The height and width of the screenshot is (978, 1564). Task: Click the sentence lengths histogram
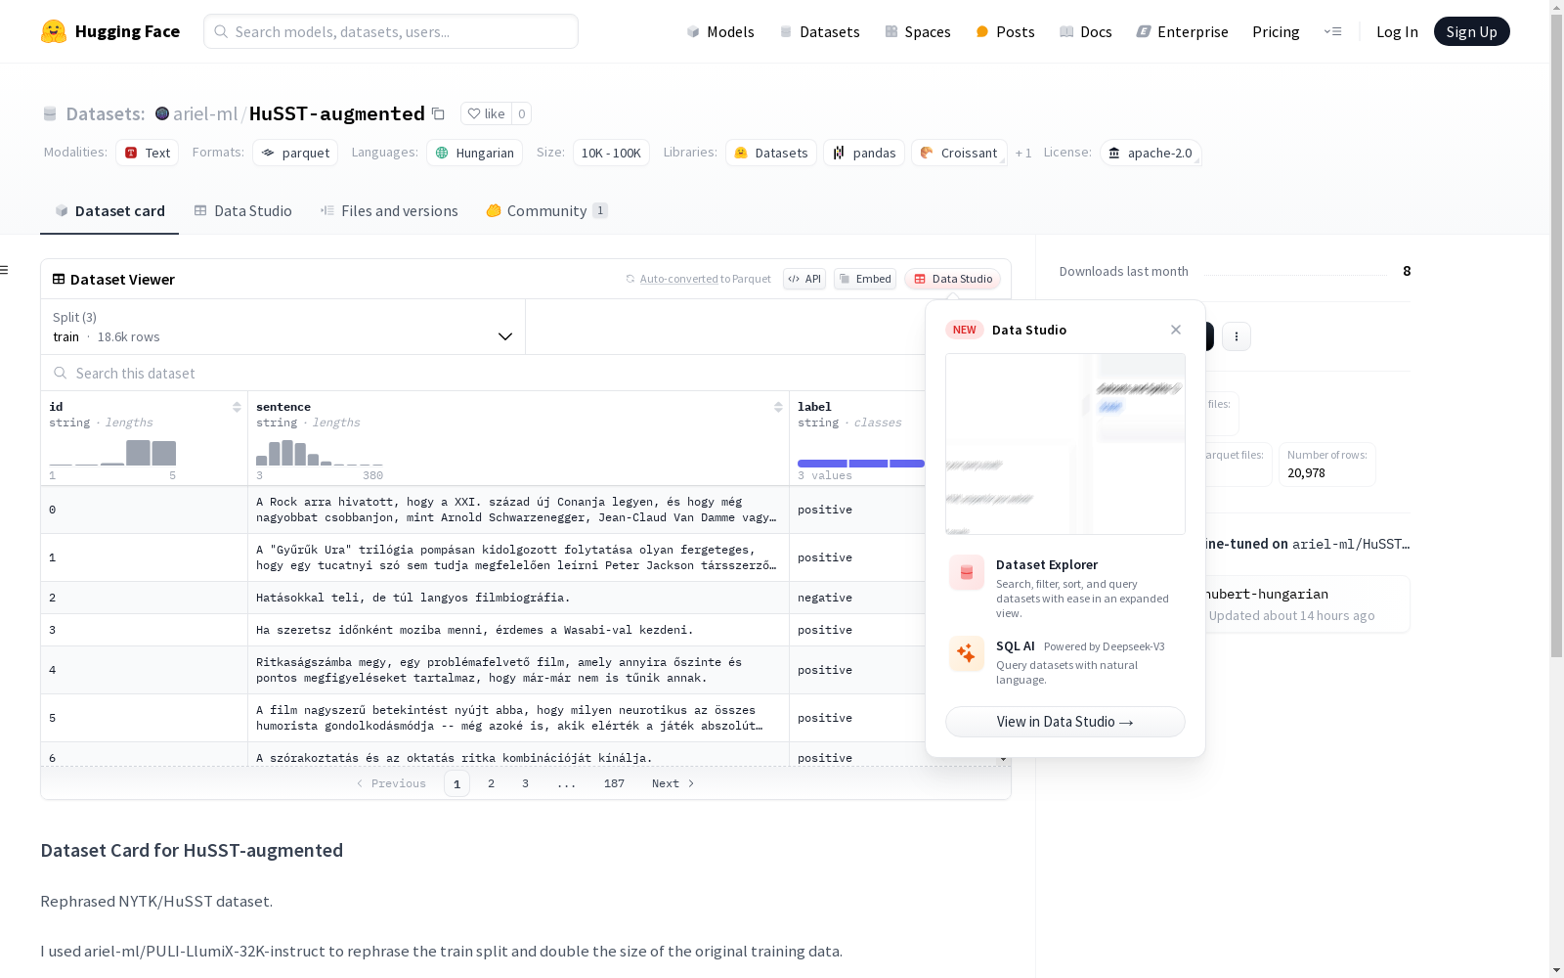pyautogui.click(x=320, y=452)
